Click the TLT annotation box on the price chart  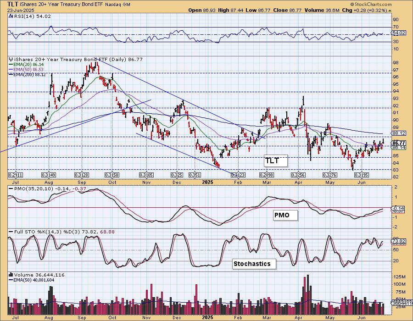[x=275, y=161]
